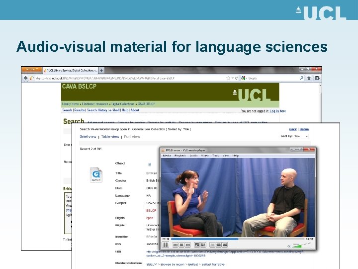Image resolution: width=358 pixels, height=269 pixels.
Task: Go to the browser home page
Action: [x=309, y=78]
